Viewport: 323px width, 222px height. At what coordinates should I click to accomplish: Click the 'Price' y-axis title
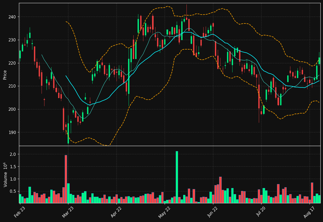[x=5, y=75]
